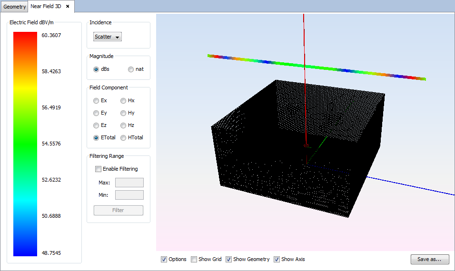This screenshot has width=455, height=271.
Task: Choose the Ey field component
Action: pos(97,113)
